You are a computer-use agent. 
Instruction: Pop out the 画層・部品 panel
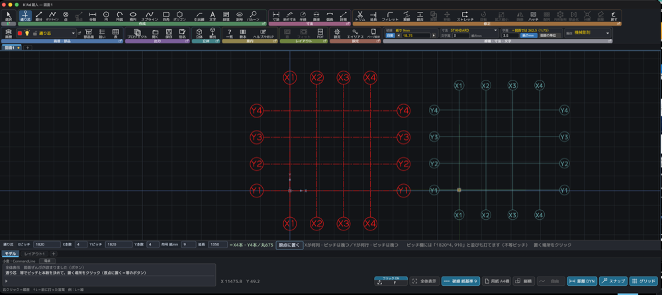(x=120, y=41)
